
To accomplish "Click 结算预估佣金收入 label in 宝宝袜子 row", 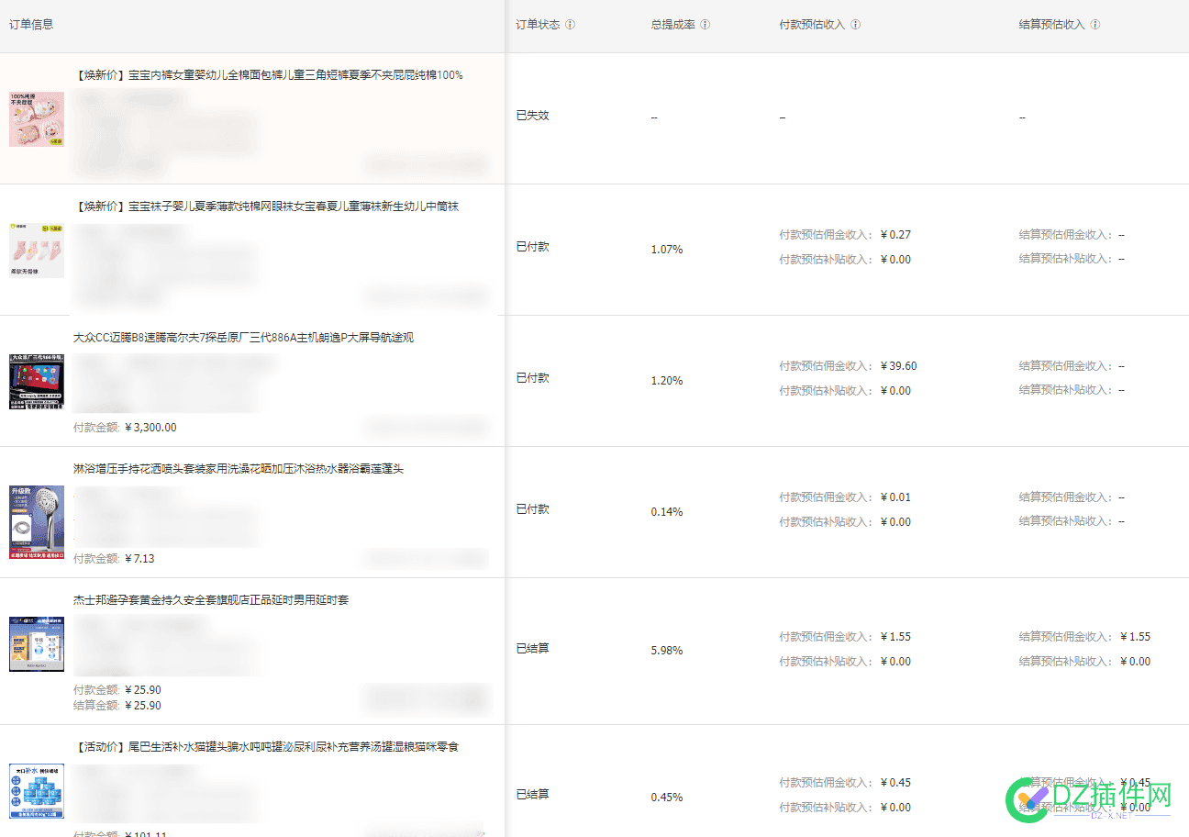I will (x=1066, y=235).
